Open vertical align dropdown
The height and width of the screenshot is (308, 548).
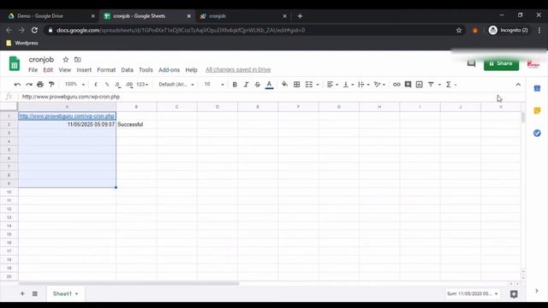(x=348, y=85)
